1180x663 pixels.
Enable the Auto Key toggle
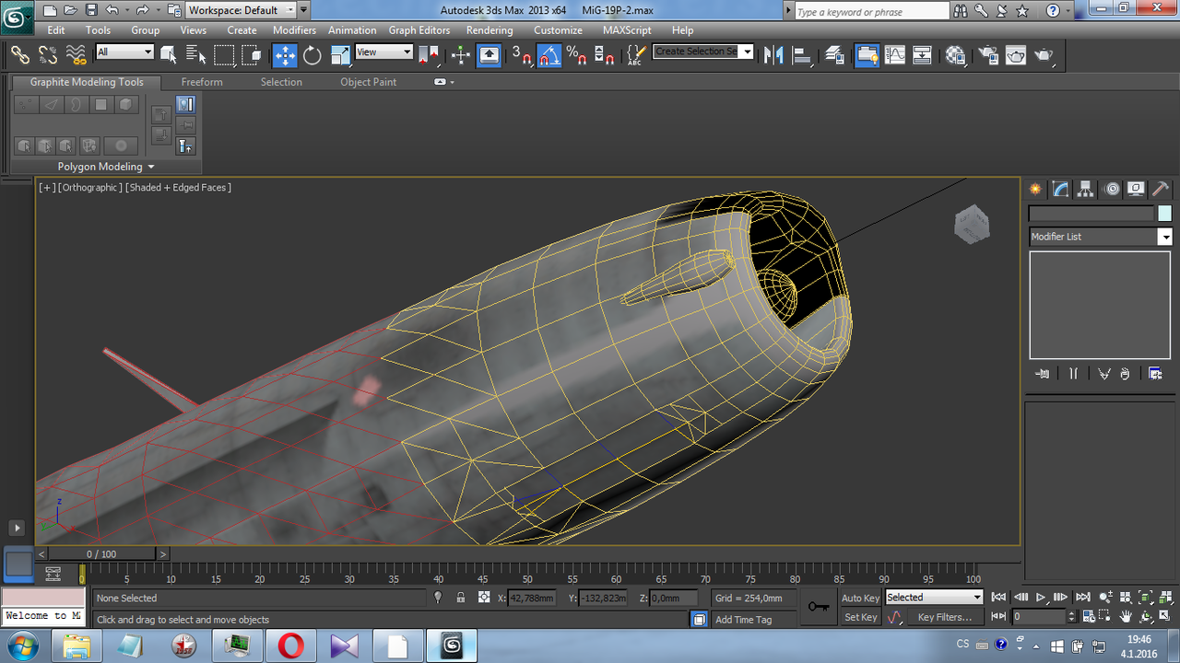[859, 597]
